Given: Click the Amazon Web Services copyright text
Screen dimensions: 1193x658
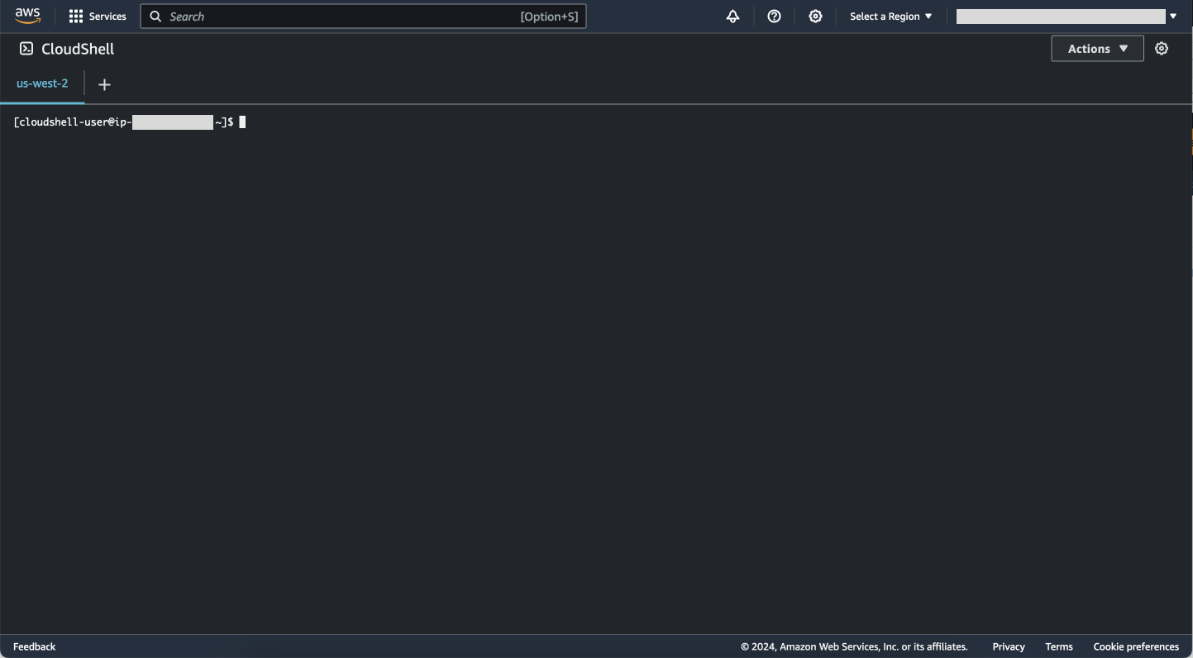Looking at the screenshot, I should pos(854,646).
